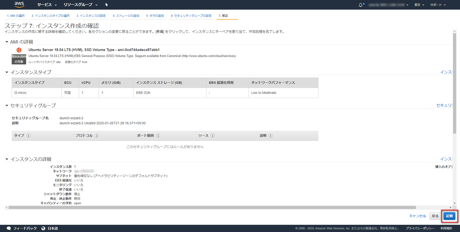Click the AWS logo home icon
The image size is (460, 232).
[x=19, y=5]
